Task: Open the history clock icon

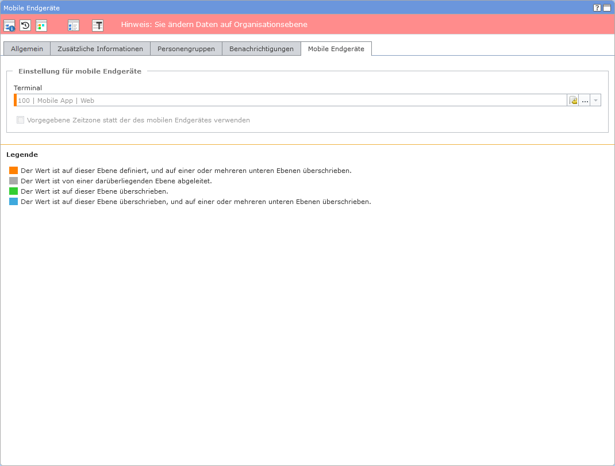Action: [x=25, y=25]
